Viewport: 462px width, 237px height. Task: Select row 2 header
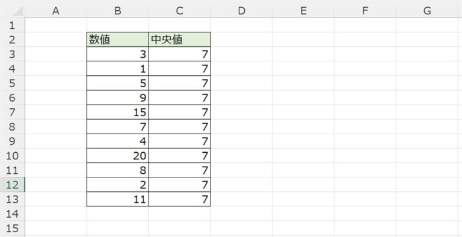[x=13, y=40]
